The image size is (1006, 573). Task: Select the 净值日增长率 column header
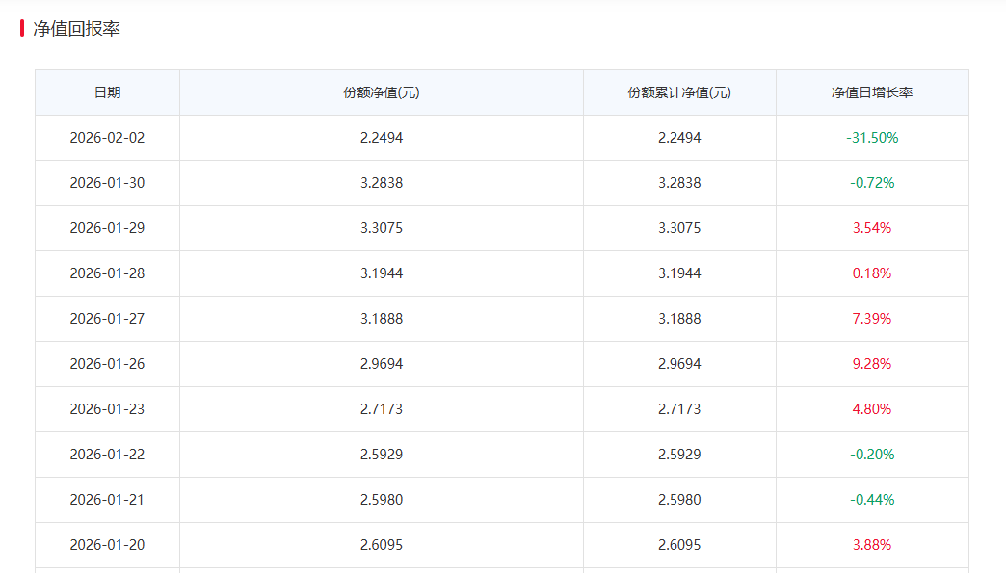[x=872, y=91]
